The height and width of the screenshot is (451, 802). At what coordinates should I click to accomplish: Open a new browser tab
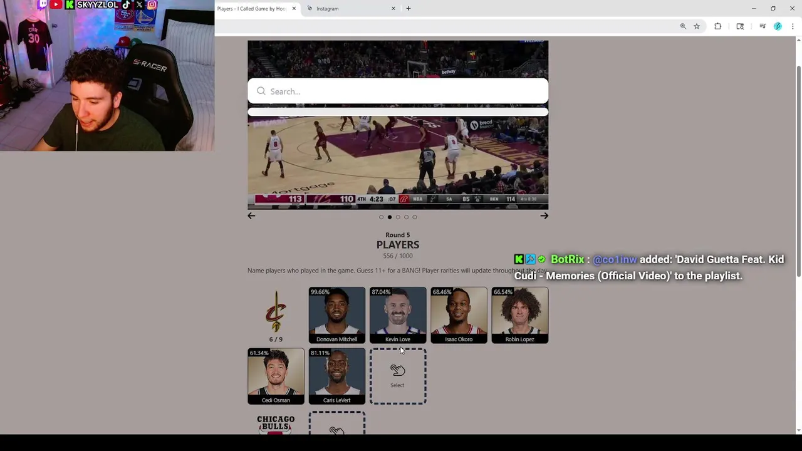pyautogui.click(x=409, y=9)
